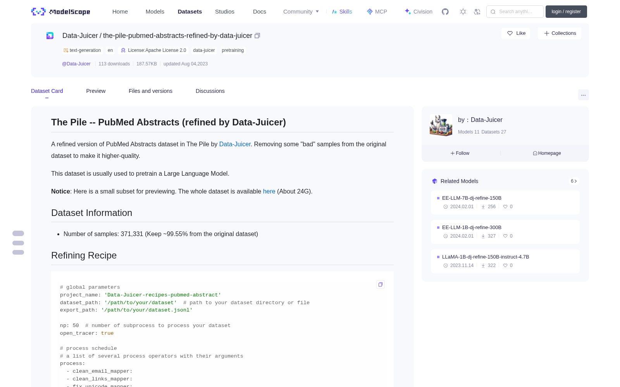Open the @Data-Juicer owner link
Screen dimensions: 620x387
click(76, 64)
